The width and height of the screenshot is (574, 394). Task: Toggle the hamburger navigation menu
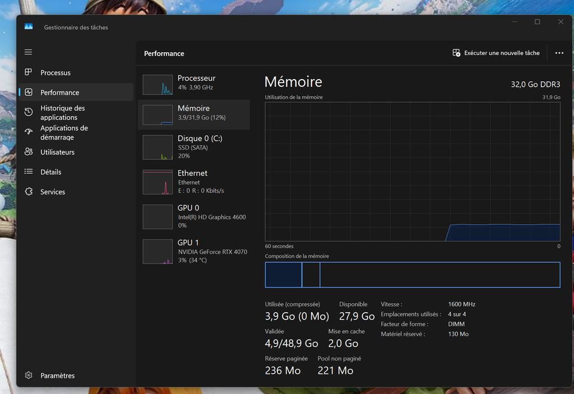click(x=29, y=52)
